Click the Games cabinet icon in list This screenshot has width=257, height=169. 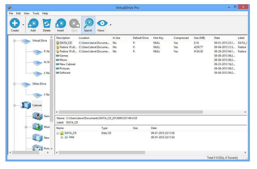pyautogui.click(x=58, y=56)
